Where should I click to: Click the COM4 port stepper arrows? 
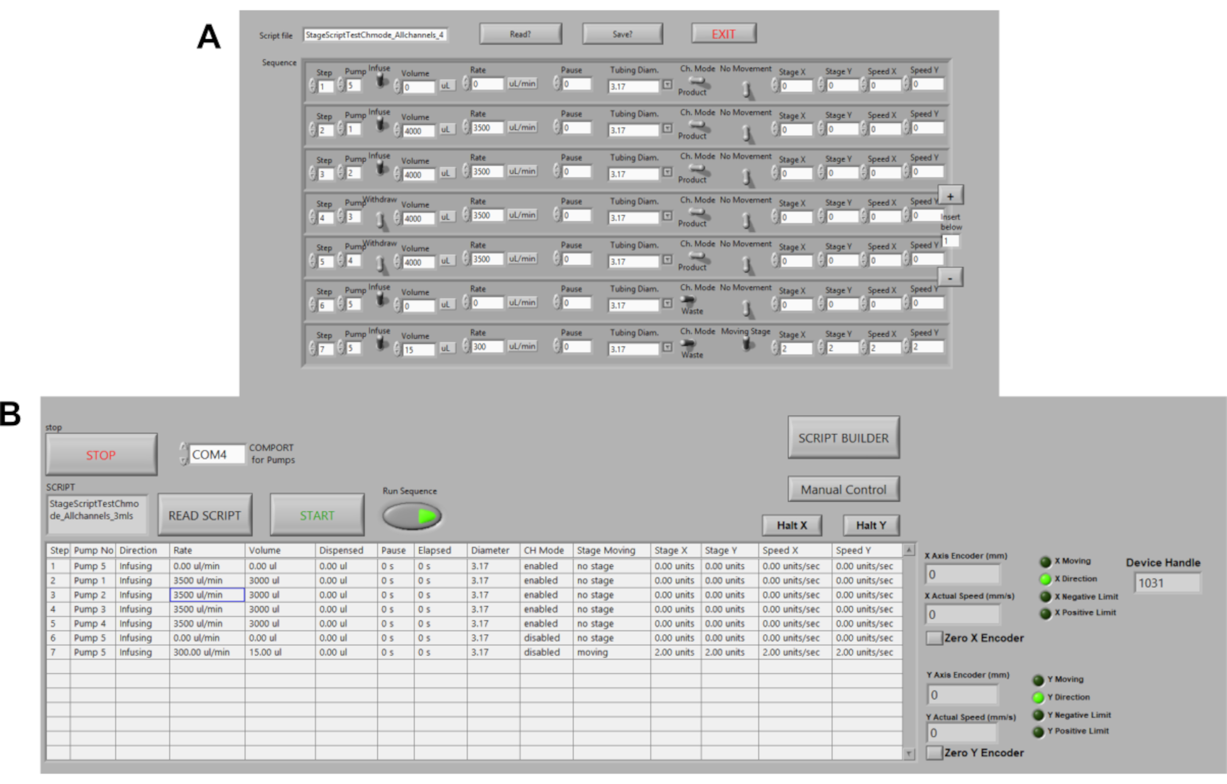point(184,454)
